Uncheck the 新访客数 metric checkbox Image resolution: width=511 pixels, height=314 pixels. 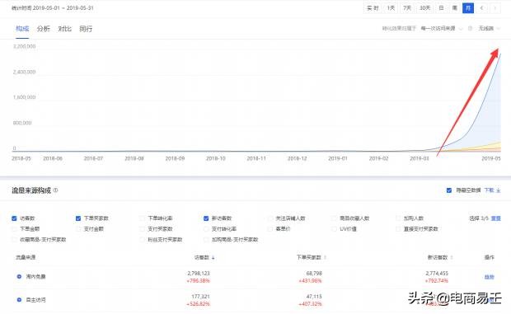206,218
